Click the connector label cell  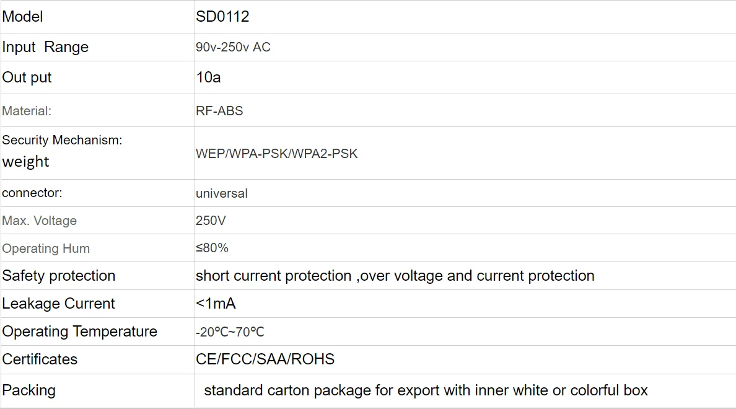32,193
